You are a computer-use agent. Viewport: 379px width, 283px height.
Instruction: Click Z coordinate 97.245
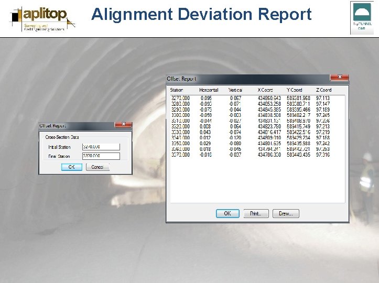click(x=323, y=115)
